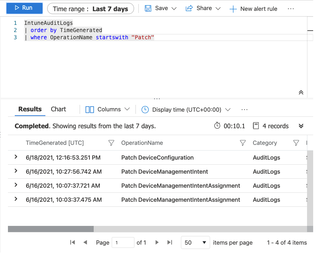The height and width of the screenshot is (254, 320).
Task: Filter the TimeGenerated column
Action: tap(111, 143)
